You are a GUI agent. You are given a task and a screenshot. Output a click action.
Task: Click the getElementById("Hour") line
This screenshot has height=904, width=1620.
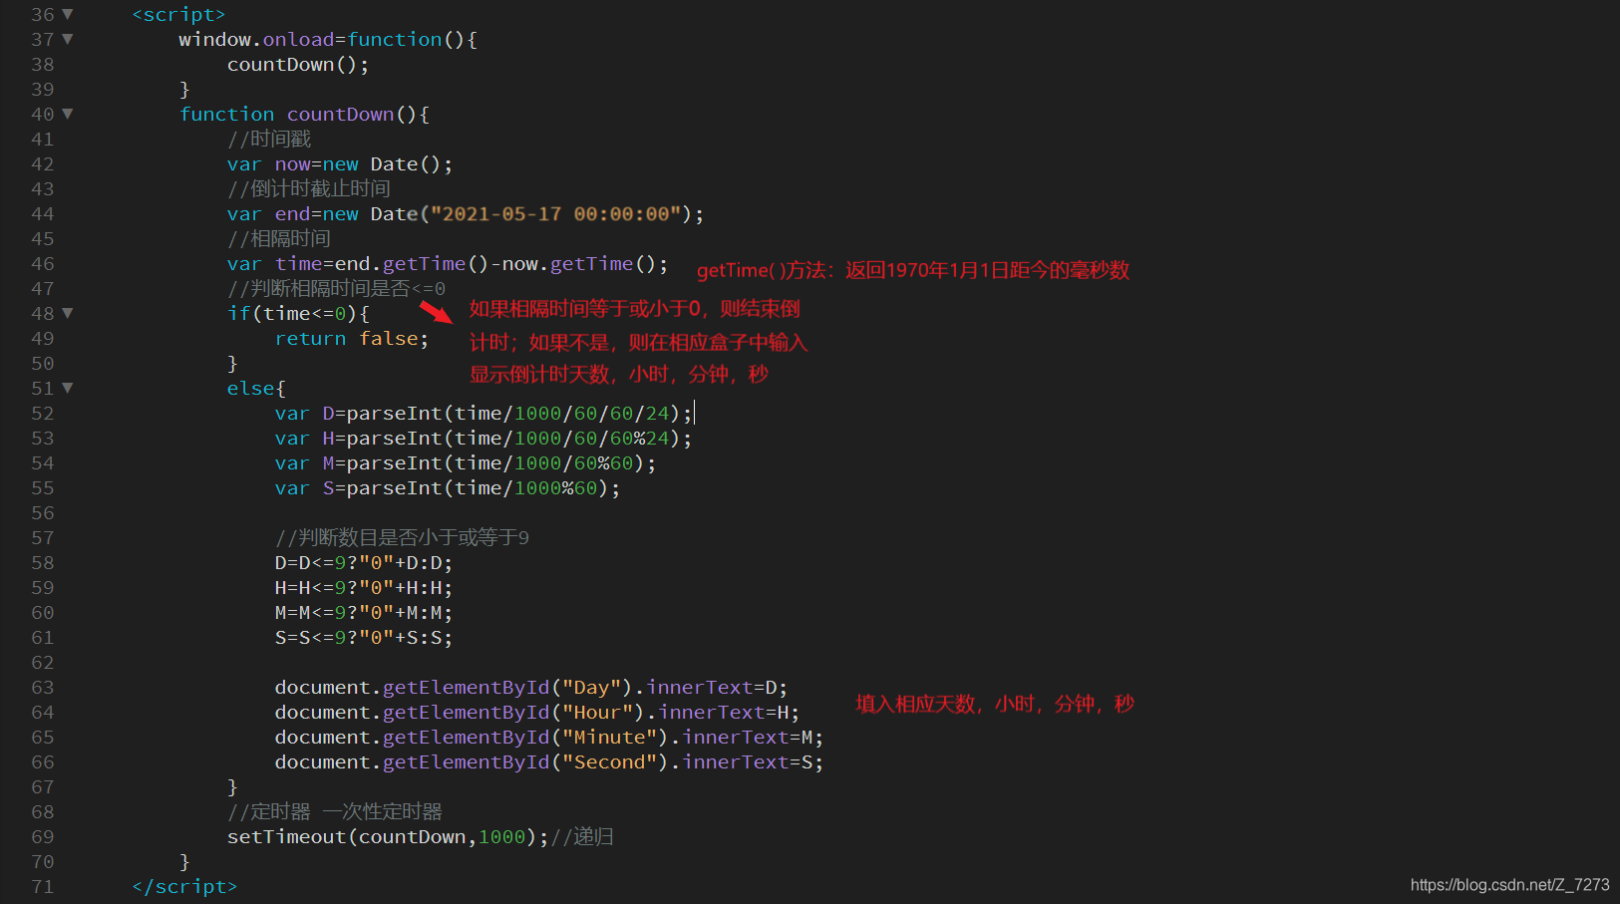(537, 713)
